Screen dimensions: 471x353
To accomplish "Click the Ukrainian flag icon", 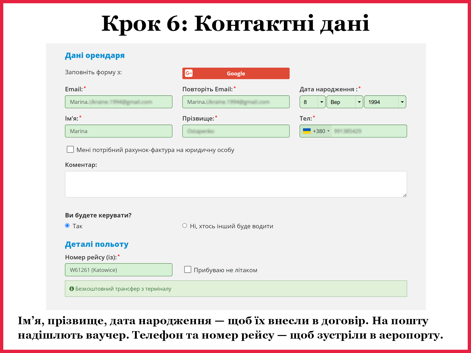I will (306, 131).
